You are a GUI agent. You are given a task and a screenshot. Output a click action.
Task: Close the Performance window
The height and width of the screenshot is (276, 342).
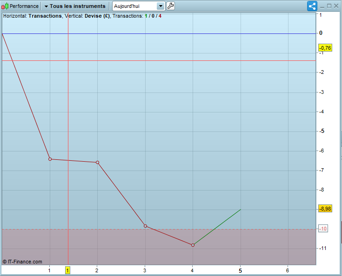coord(336,6)
